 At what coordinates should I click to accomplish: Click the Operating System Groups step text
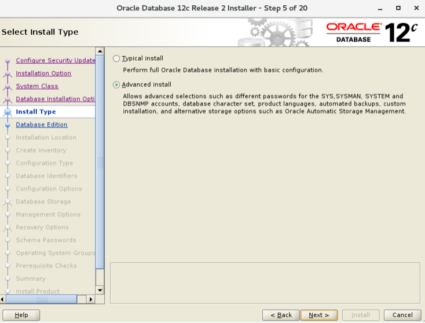(x=55, y=253)
